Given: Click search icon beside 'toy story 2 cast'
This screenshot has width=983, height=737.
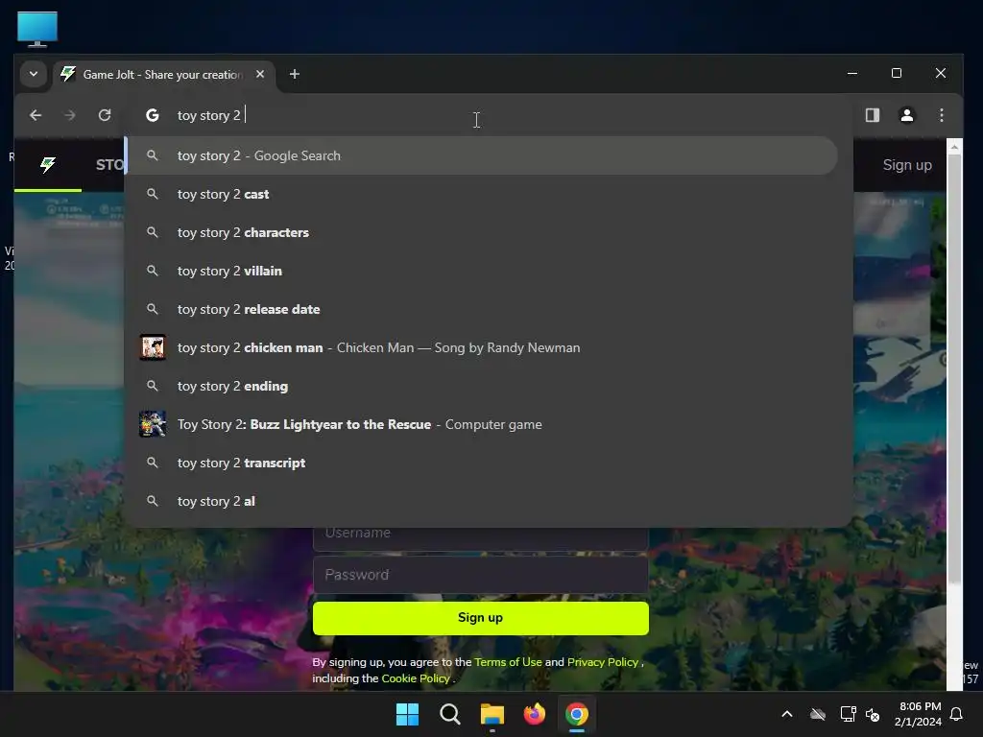Looking at the screenshot, I should coord(153,194).
